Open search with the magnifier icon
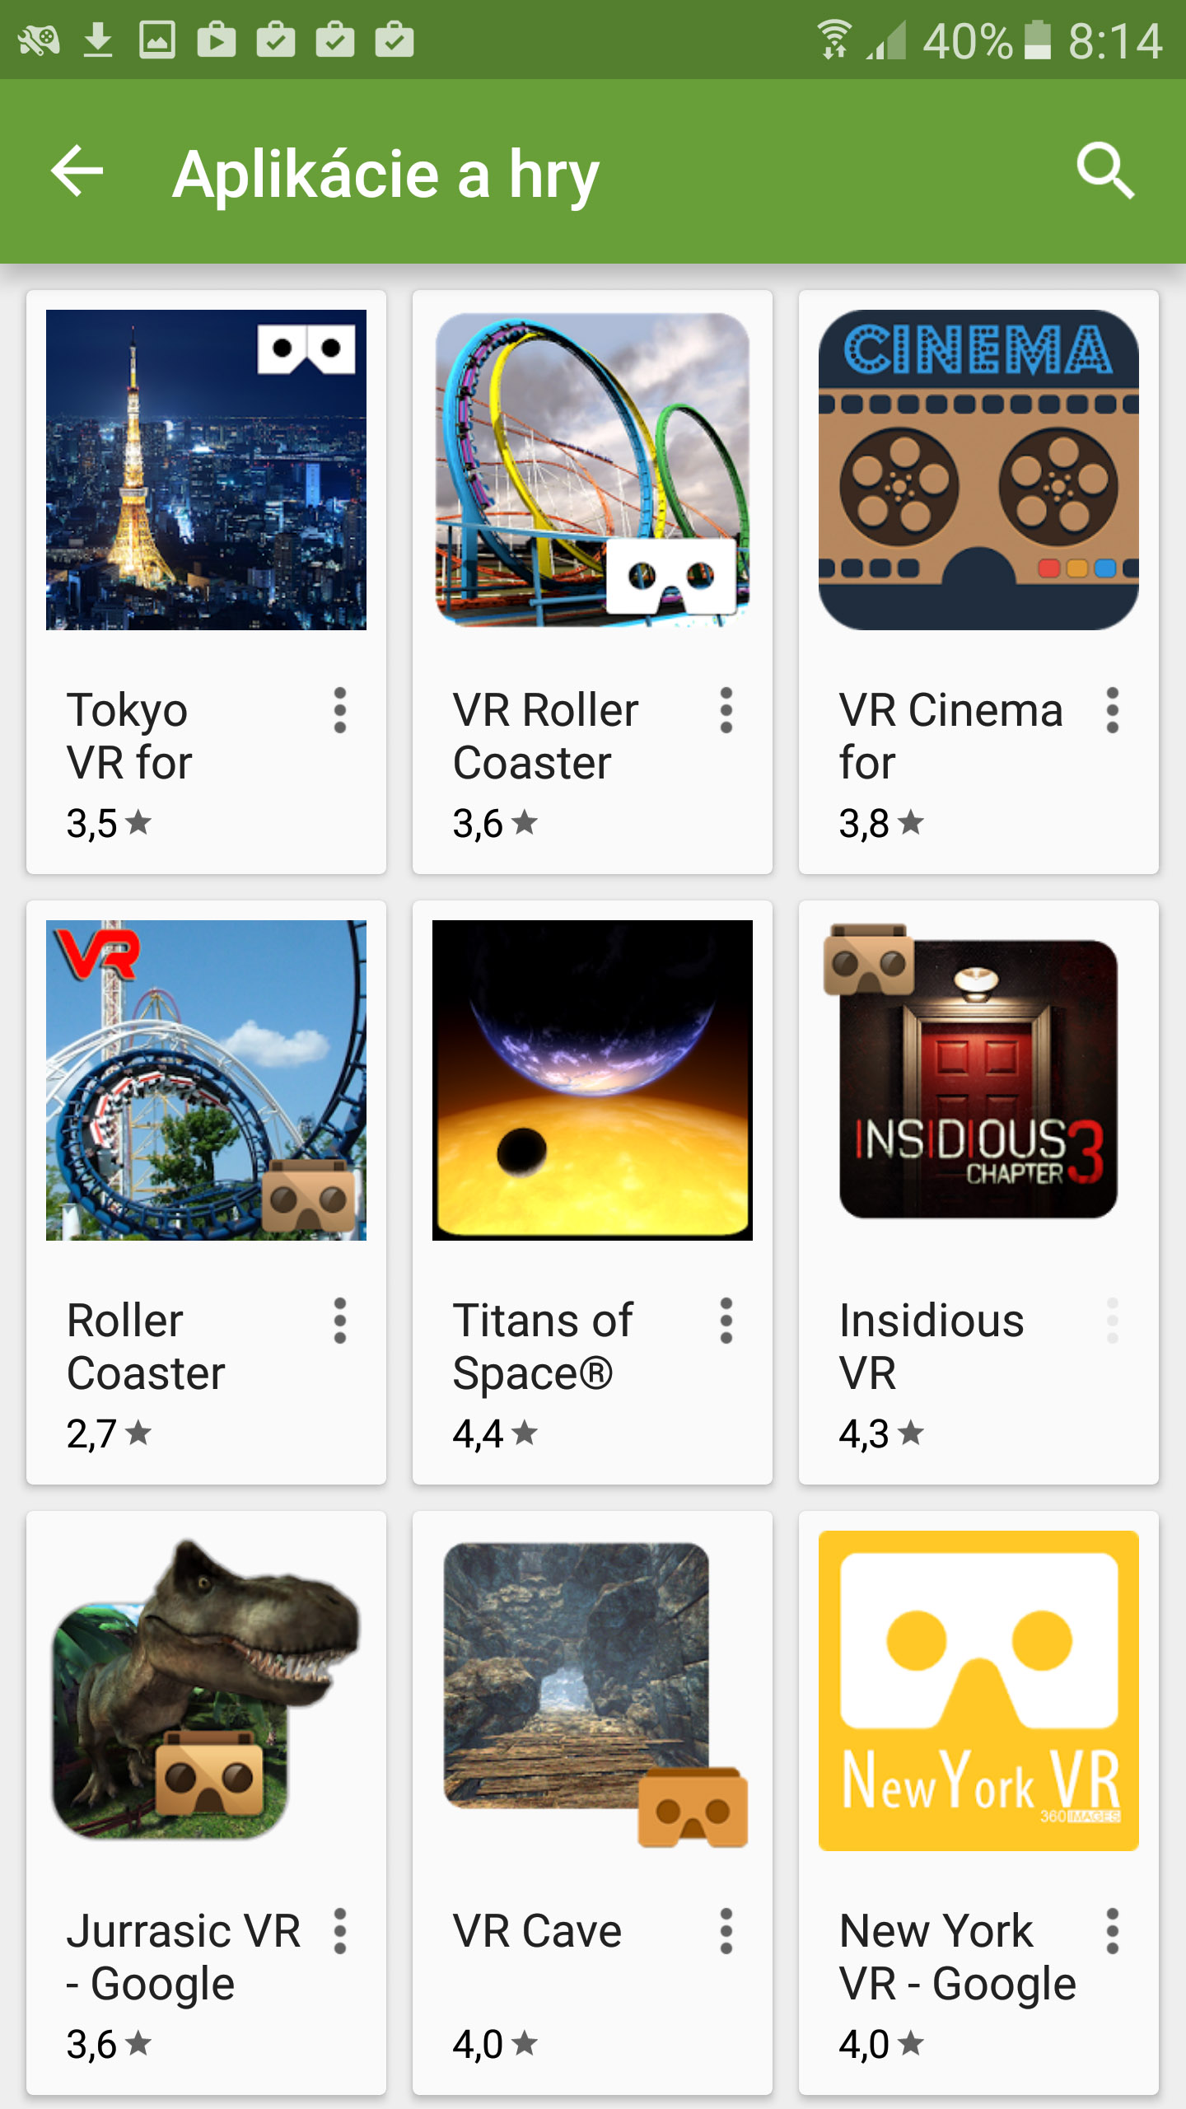The height and width of the screenshot is (2109, 1186). (1105, 171)
